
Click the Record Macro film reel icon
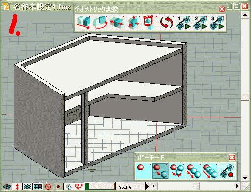[227, 170]
